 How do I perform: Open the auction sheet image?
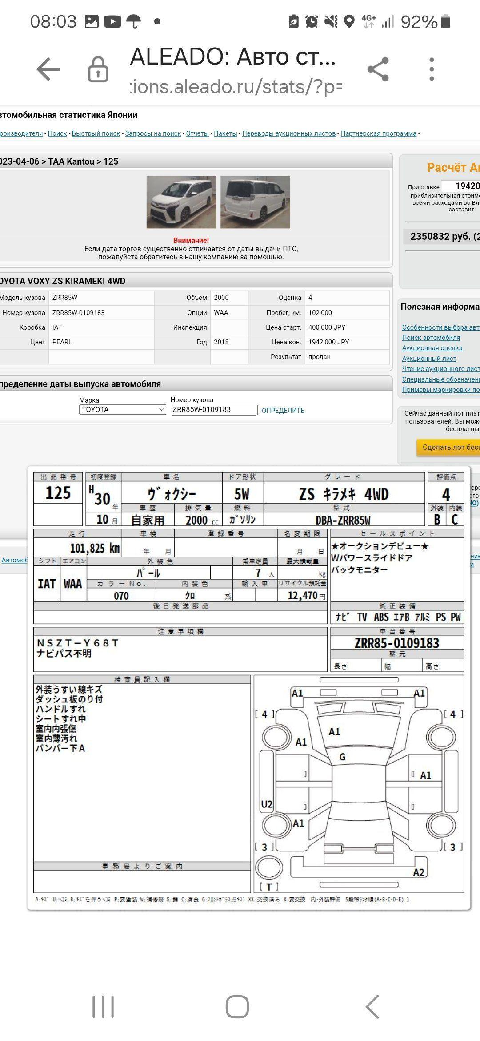(249, 687)
